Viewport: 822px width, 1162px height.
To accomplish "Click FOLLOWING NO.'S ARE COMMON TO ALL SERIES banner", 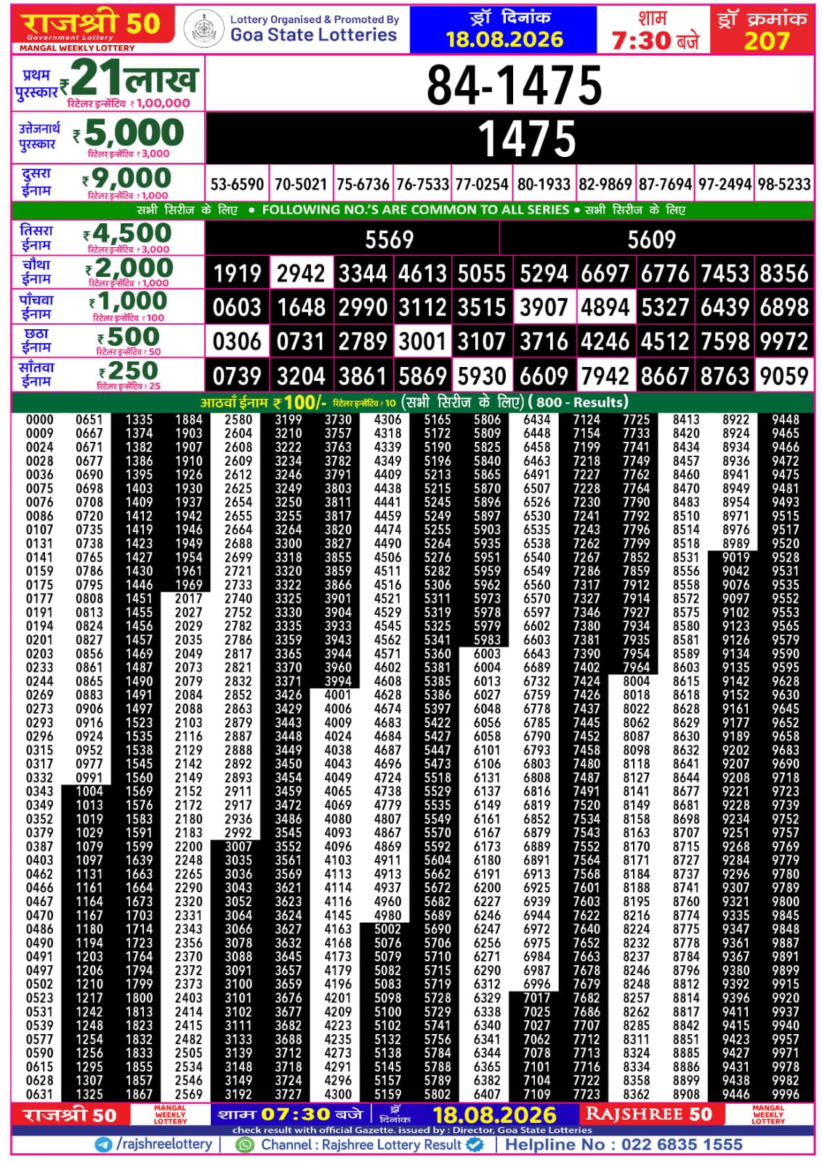I will click(x=416, y=210).
